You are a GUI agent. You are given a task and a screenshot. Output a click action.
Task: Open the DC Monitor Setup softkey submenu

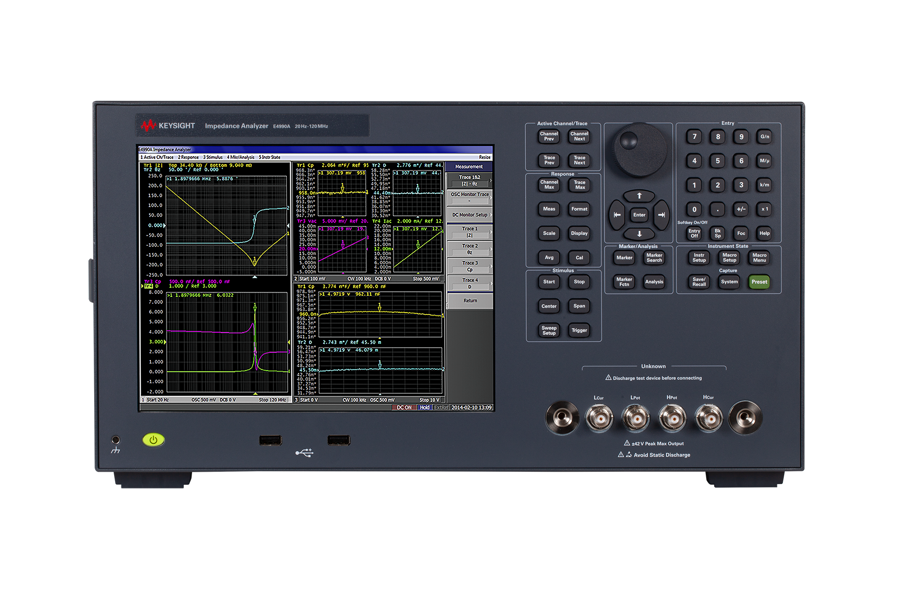(469, 215)
